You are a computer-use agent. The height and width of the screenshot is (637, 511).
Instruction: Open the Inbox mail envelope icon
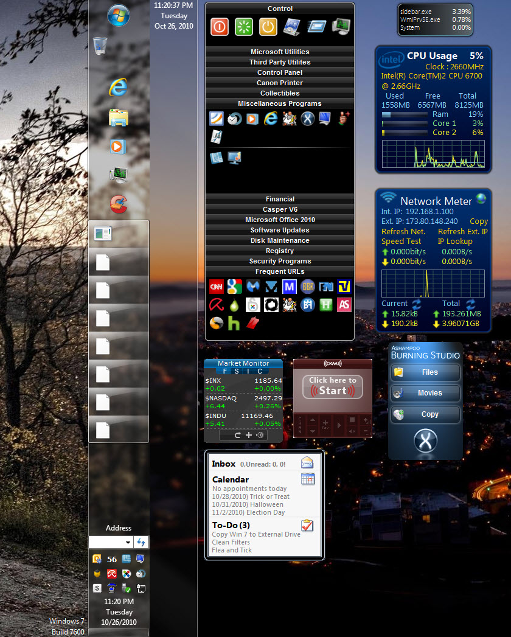307,463
